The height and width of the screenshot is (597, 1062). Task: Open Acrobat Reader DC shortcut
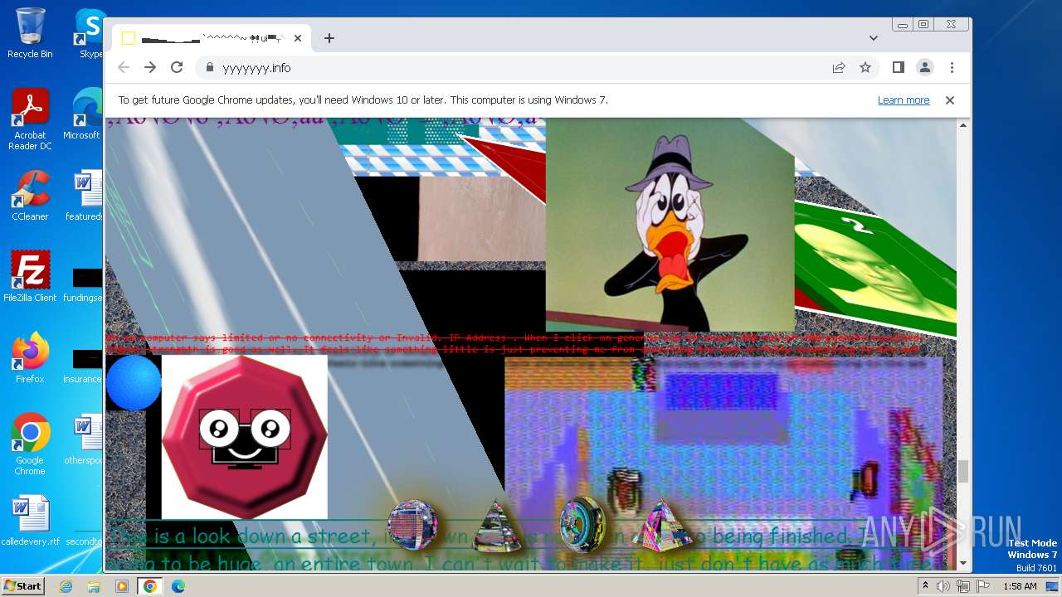point(30,120)
